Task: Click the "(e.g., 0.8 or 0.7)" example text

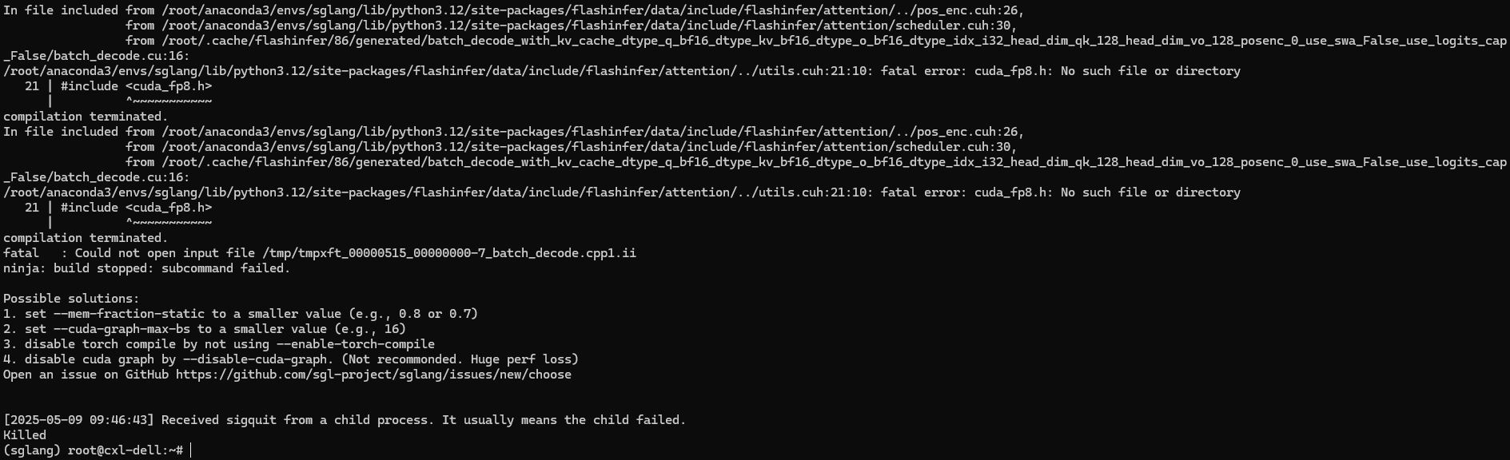Action: [x=413, y=314]
